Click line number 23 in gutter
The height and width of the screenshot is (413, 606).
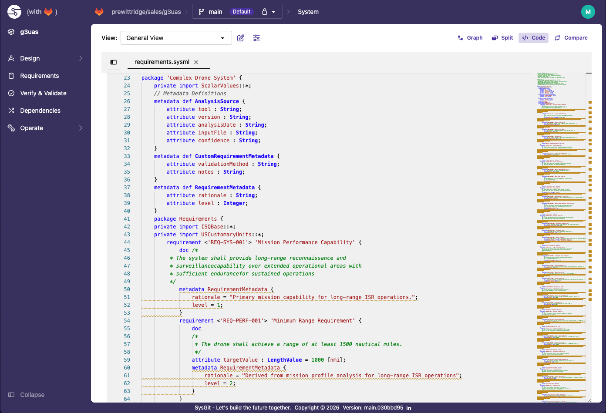click(127, 78)
